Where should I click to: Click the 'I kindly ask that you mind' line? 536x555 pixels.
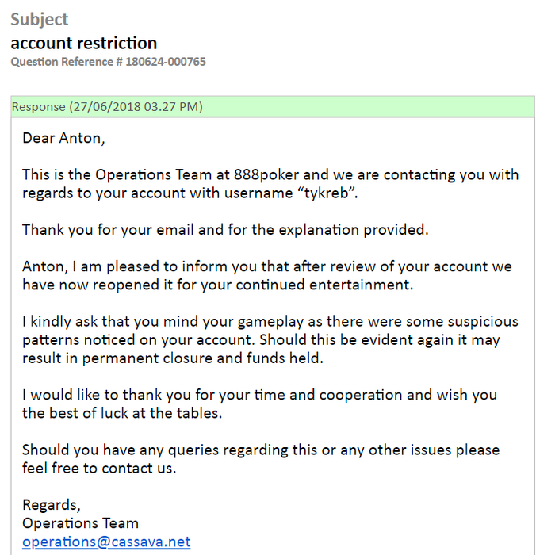(x=270, y=321)
